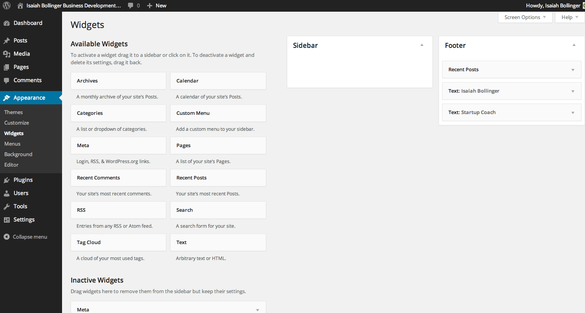Image resolution: width=585 pixels, height=313 pixels.
Task: Select the Archives available widget
Action: click(x=118, y=81)
